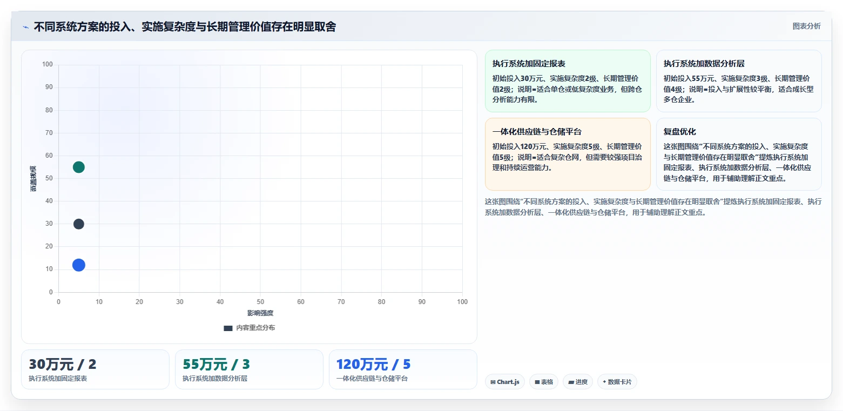
Task: Click the 数据卡片 tag
Action: click(617, 382)
